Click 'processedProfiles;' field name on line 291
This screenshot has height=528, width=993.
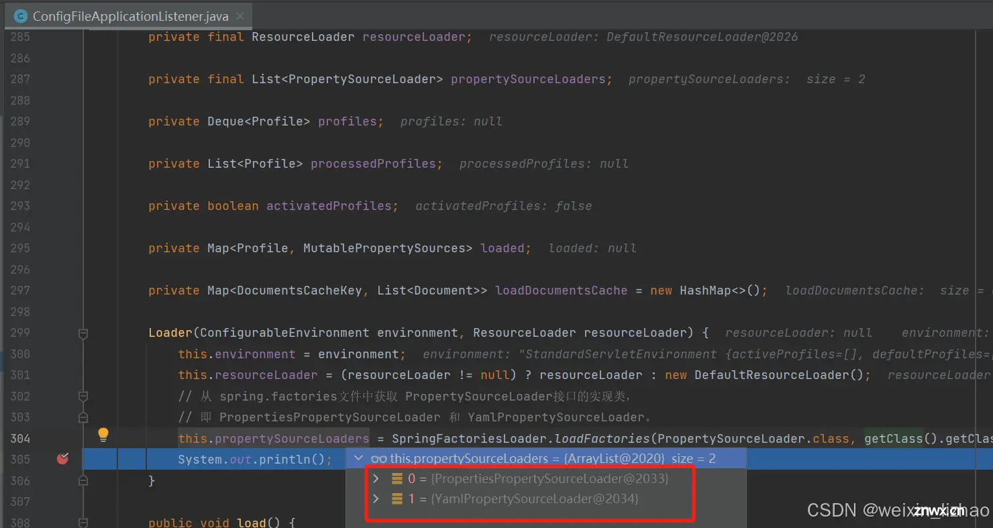(x=377, y=164)
